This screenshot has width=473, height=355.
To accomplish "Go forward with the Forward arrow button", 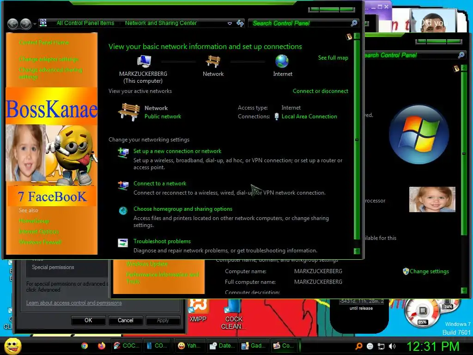I will (26, 24).
